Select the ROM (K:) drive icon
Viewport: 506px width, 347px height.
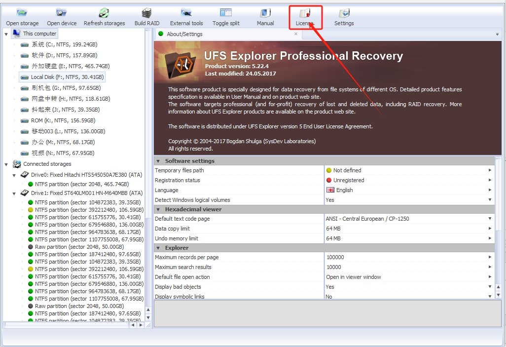(25, 120)
